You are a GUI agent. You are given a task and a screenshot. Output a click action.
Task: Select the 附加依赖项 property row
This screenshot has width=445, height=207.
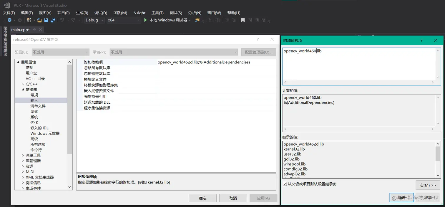coord(176,62)
